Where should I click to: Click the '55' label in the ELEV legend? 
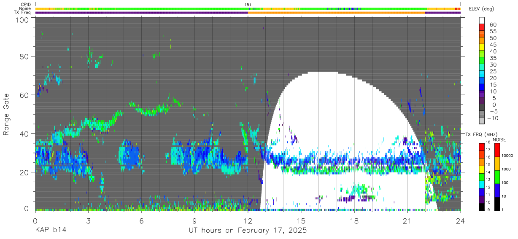492,31
